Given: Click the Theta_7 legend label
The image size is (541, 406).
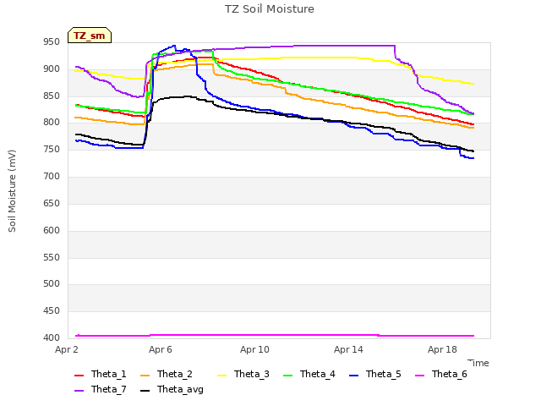Looking at the screenshot, I should (109, 389).
